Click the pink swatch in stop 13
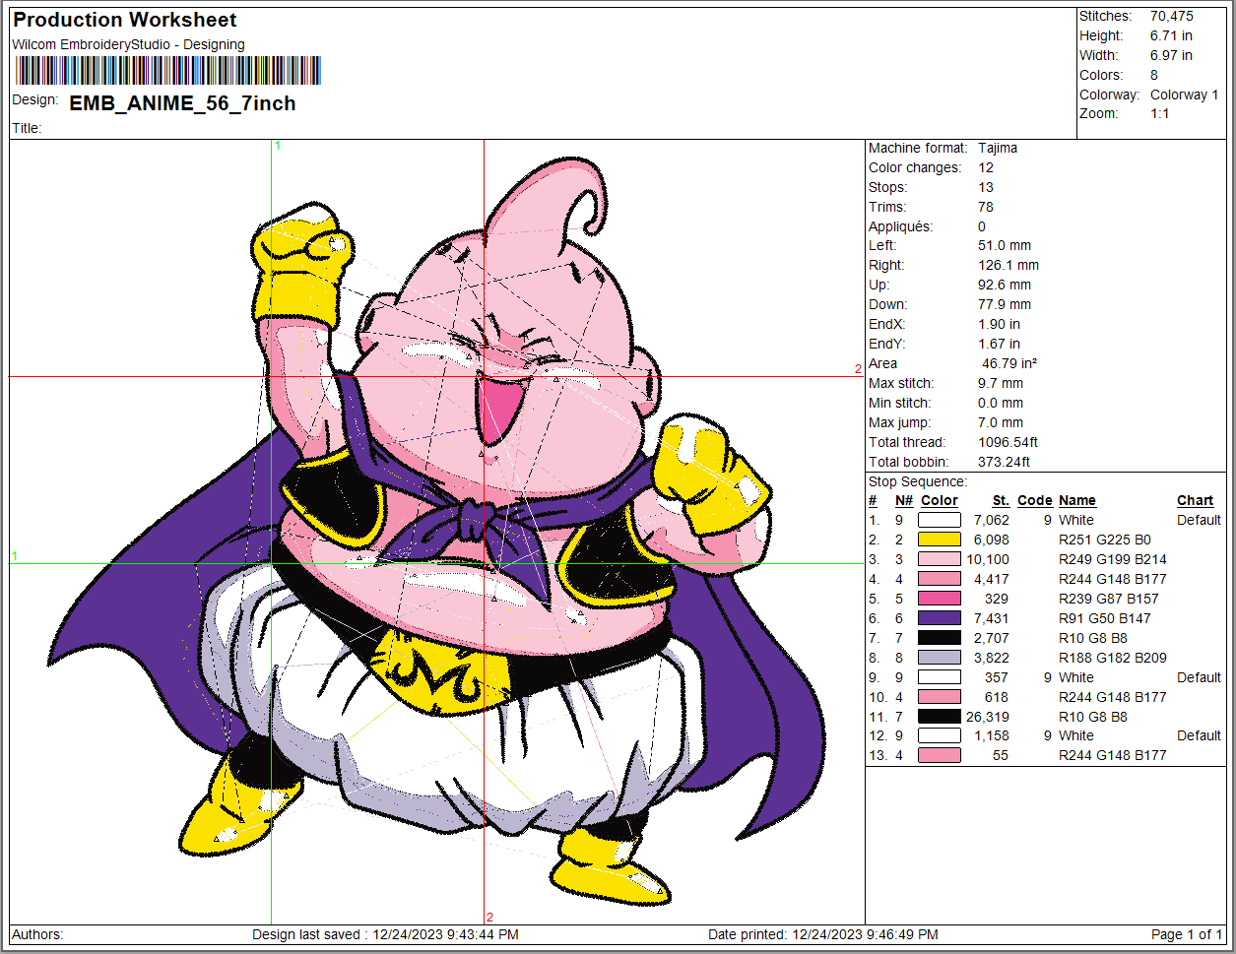The image size is (1236, 954). coord(939,755)
